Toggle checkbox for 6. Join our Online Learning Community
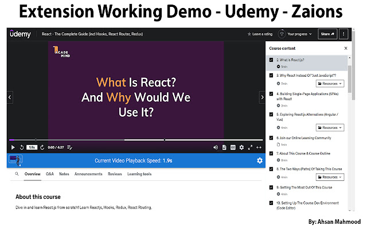 [x=271, y=138]
